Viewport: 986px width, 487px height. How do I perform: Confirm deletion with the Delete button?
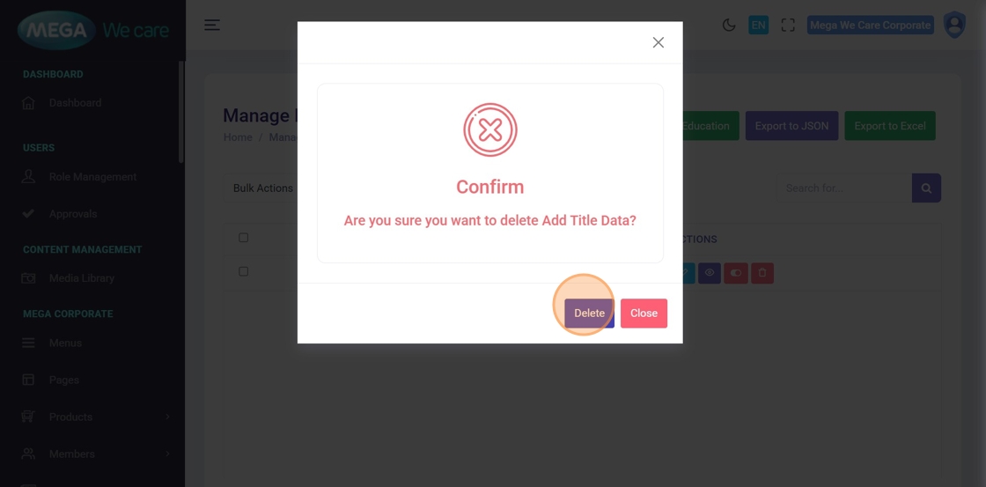pyautogui.click(x=589, y=314)
